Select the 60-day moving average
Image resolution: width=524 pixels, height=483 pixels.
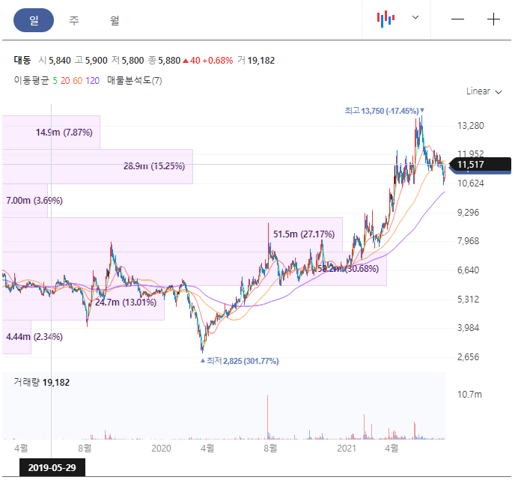point(78,81)
